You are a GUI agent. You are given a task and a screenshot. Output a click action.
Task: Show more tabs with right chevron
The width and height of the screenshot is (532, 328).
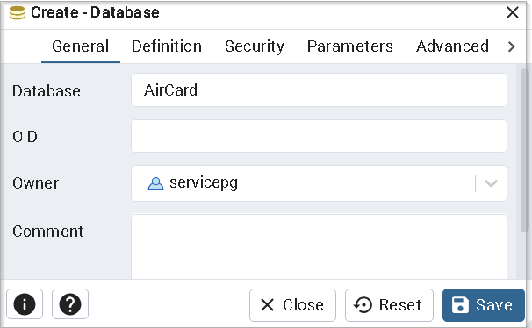511,46
